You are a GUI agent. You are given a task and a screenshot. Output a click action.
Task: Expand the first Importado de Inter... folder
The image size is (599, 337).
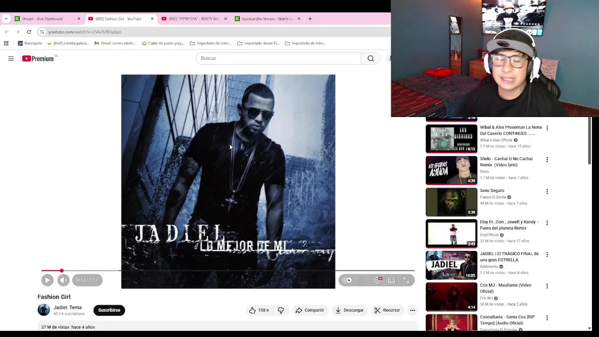(211, 43)
